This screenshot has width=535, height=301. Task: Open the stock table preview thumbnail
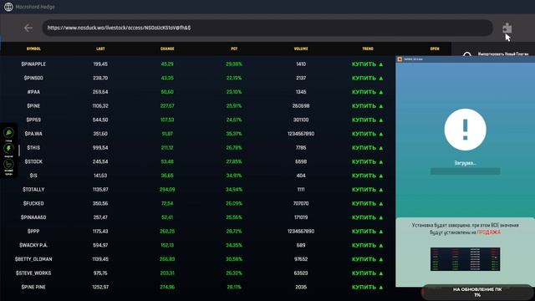(465, 259)
